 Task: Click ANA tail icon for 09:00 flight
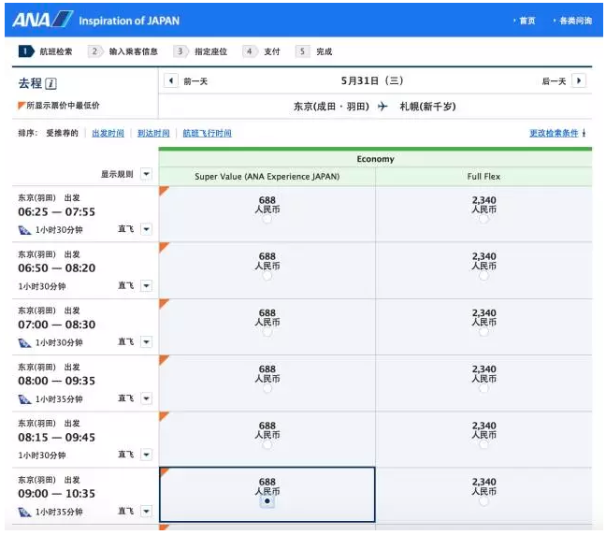tap(24, 512)
